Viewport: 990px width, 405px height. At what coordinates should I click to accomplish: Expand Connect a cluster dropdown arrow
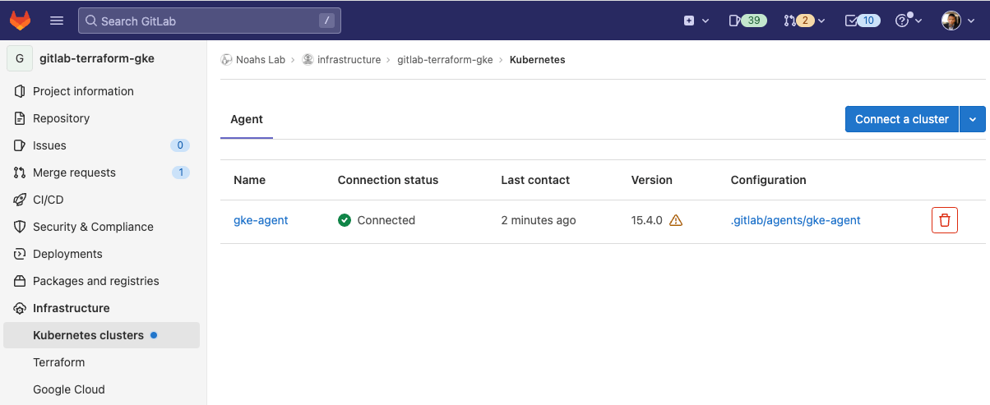[x=973, y=119]
